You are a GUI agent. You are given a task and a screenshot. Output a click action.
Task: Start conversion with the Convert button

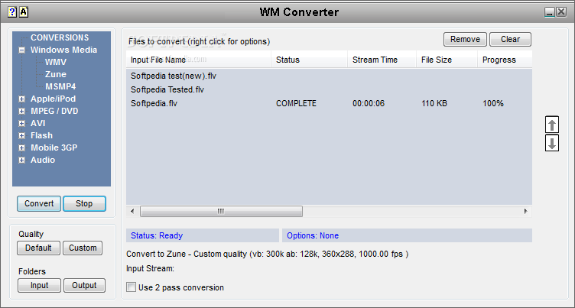[x=39, y=203]
